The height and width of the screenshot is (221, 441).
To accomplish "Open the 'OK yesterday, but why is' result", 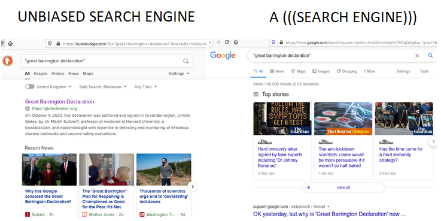I will [x=329, y=214].
